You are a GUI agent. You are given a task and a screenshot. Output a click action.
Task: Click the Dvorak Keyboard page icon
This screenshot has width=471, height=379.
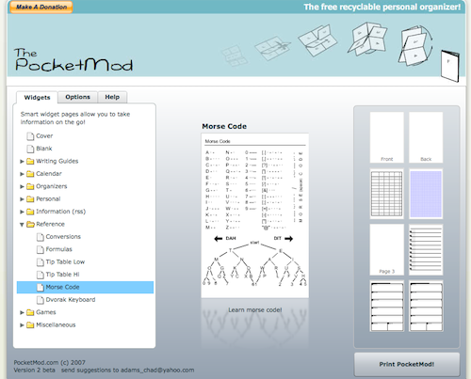pyautogui.click(x=40, y=300)
